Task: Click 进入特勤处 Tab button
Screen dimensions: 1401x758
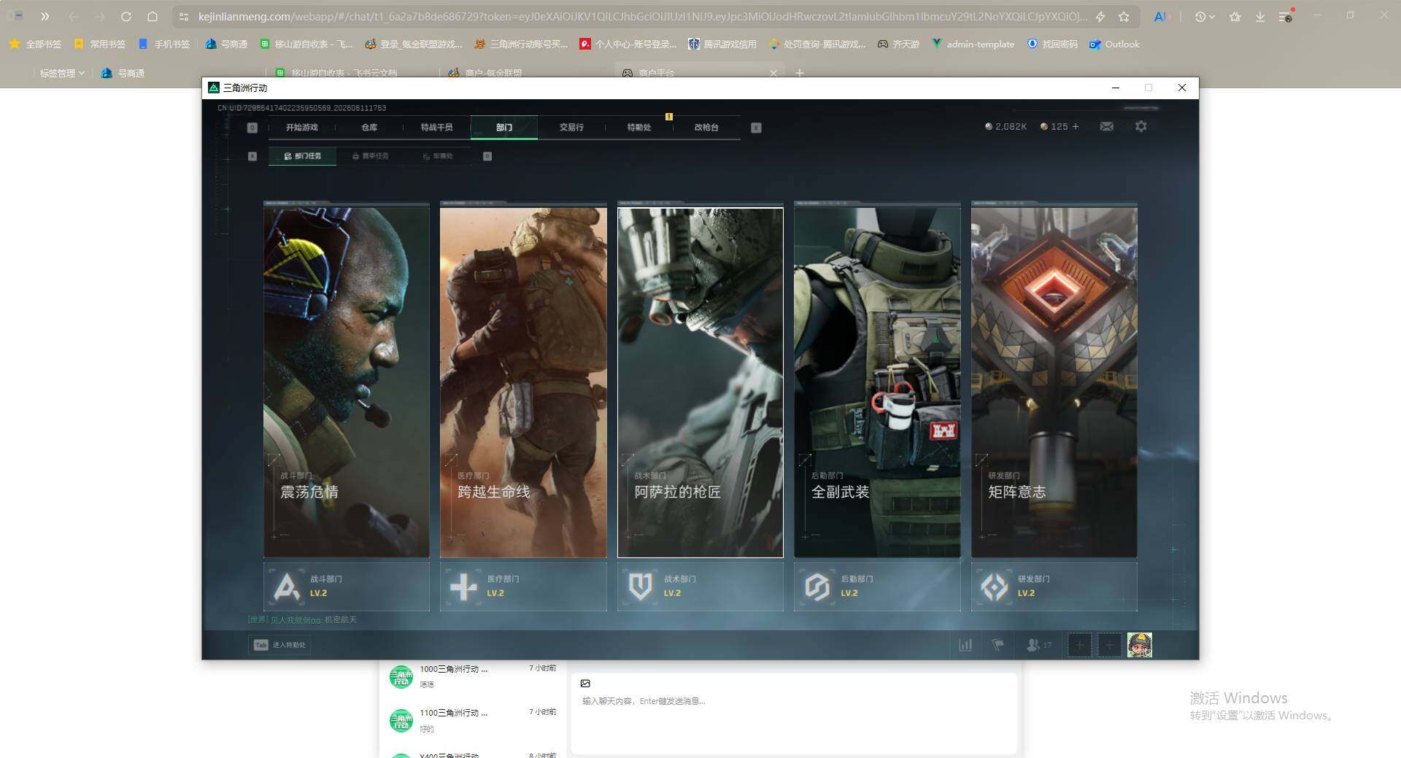Action: (x=280, y=645)
